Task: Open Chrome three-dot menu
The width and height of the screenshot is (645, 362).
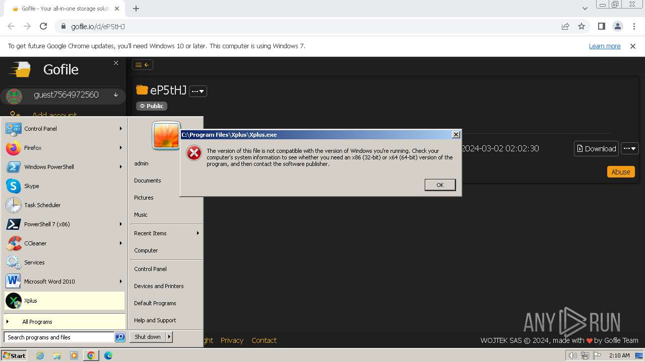Action: click(633, 26)
